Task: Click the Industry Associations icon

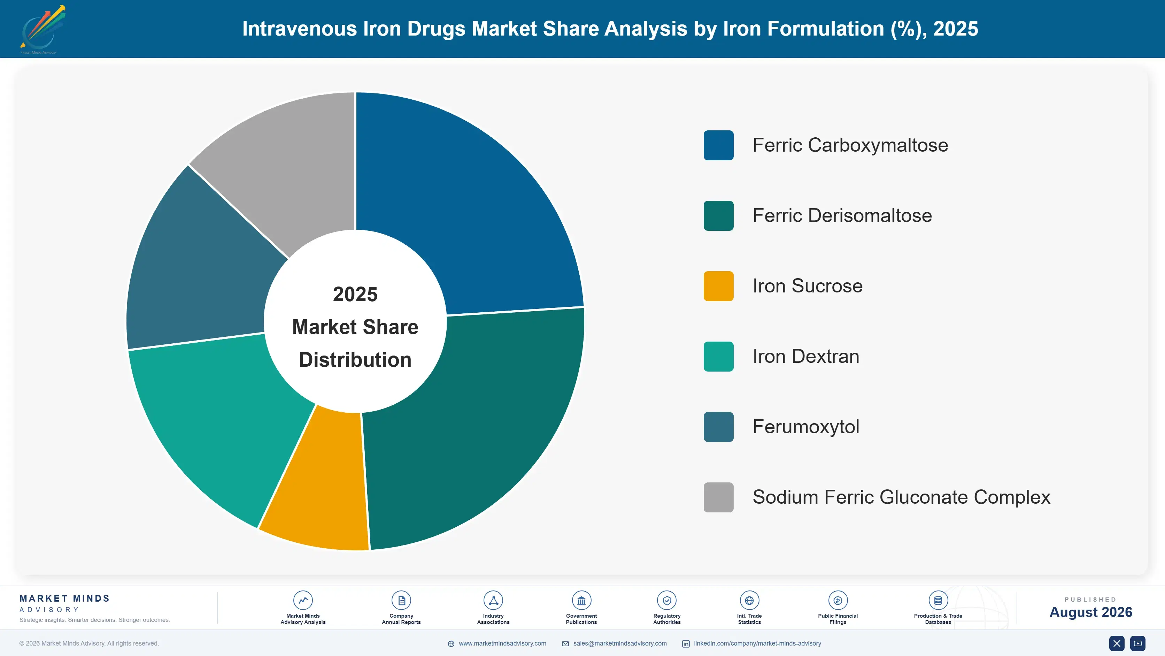Action: click(493, 600)
